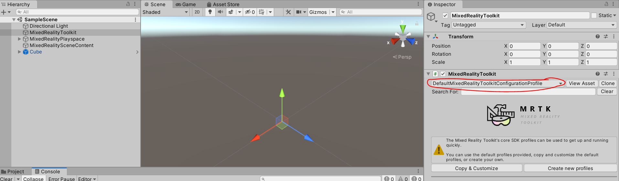Open MixedRealityToolkit component help icon
Screen dimensions: 619x181
(x=598, y=74)
